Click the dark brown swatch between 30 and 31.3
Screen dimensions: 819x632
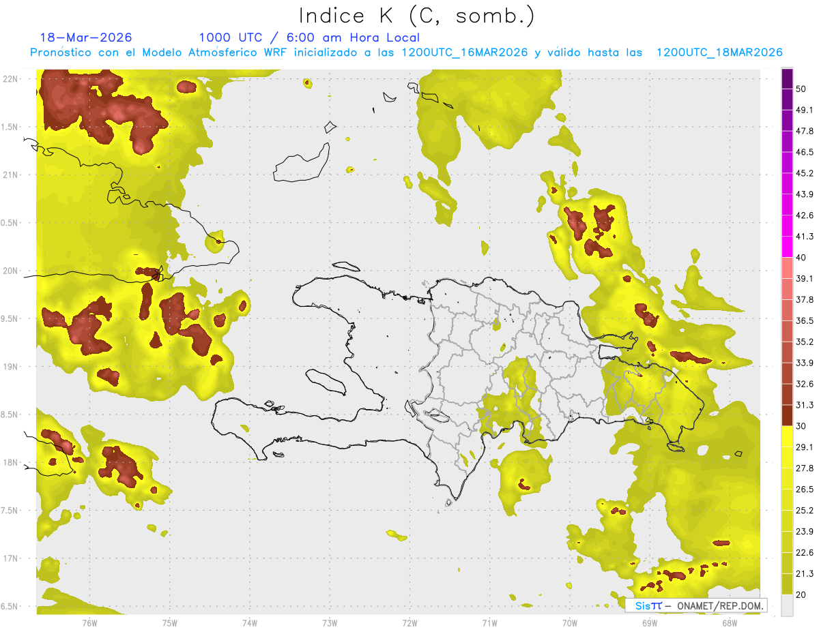tap(787, 415)
